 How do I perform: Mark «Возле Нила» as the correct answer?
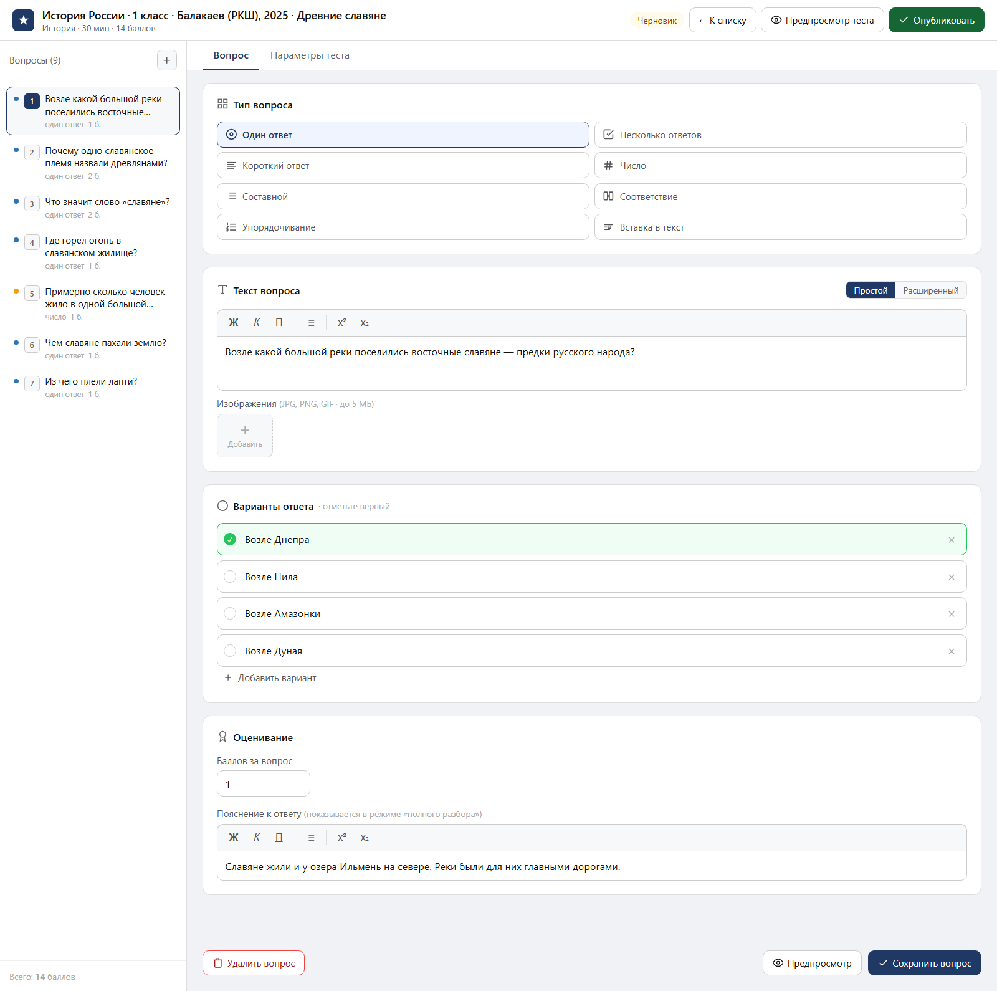click(x=230, y=577)
